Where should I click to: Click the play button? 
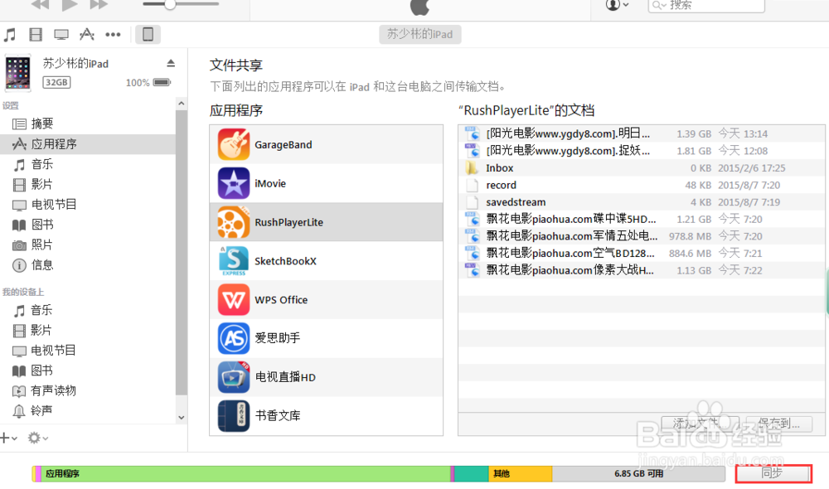click(x=70, y=5)
